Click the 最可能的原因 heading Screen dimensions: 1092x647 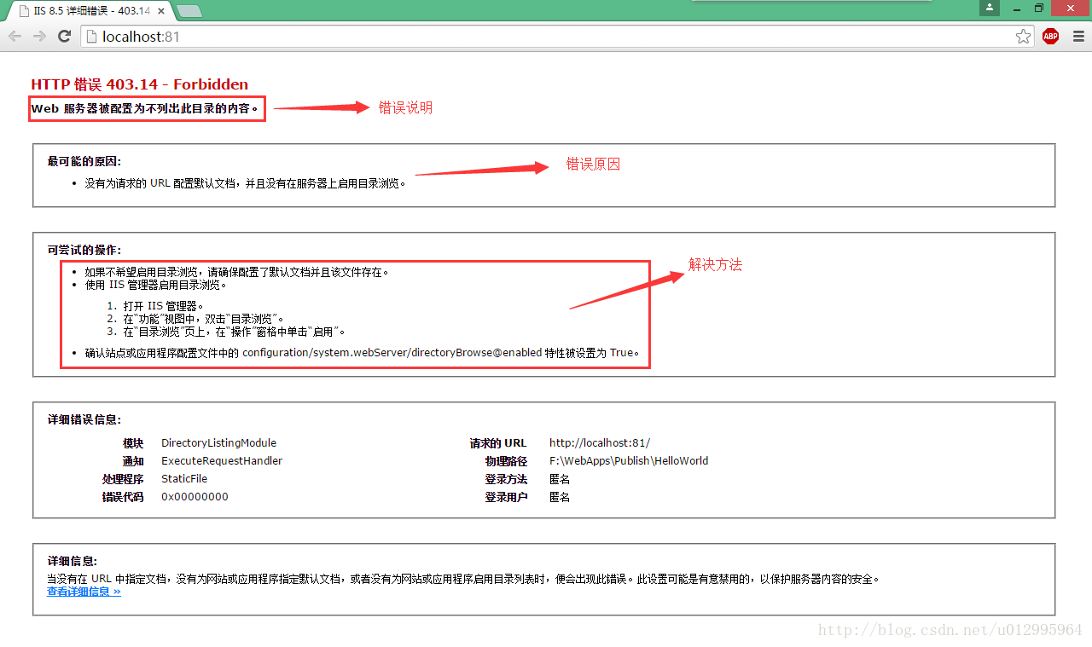click(x=84, y=161)
